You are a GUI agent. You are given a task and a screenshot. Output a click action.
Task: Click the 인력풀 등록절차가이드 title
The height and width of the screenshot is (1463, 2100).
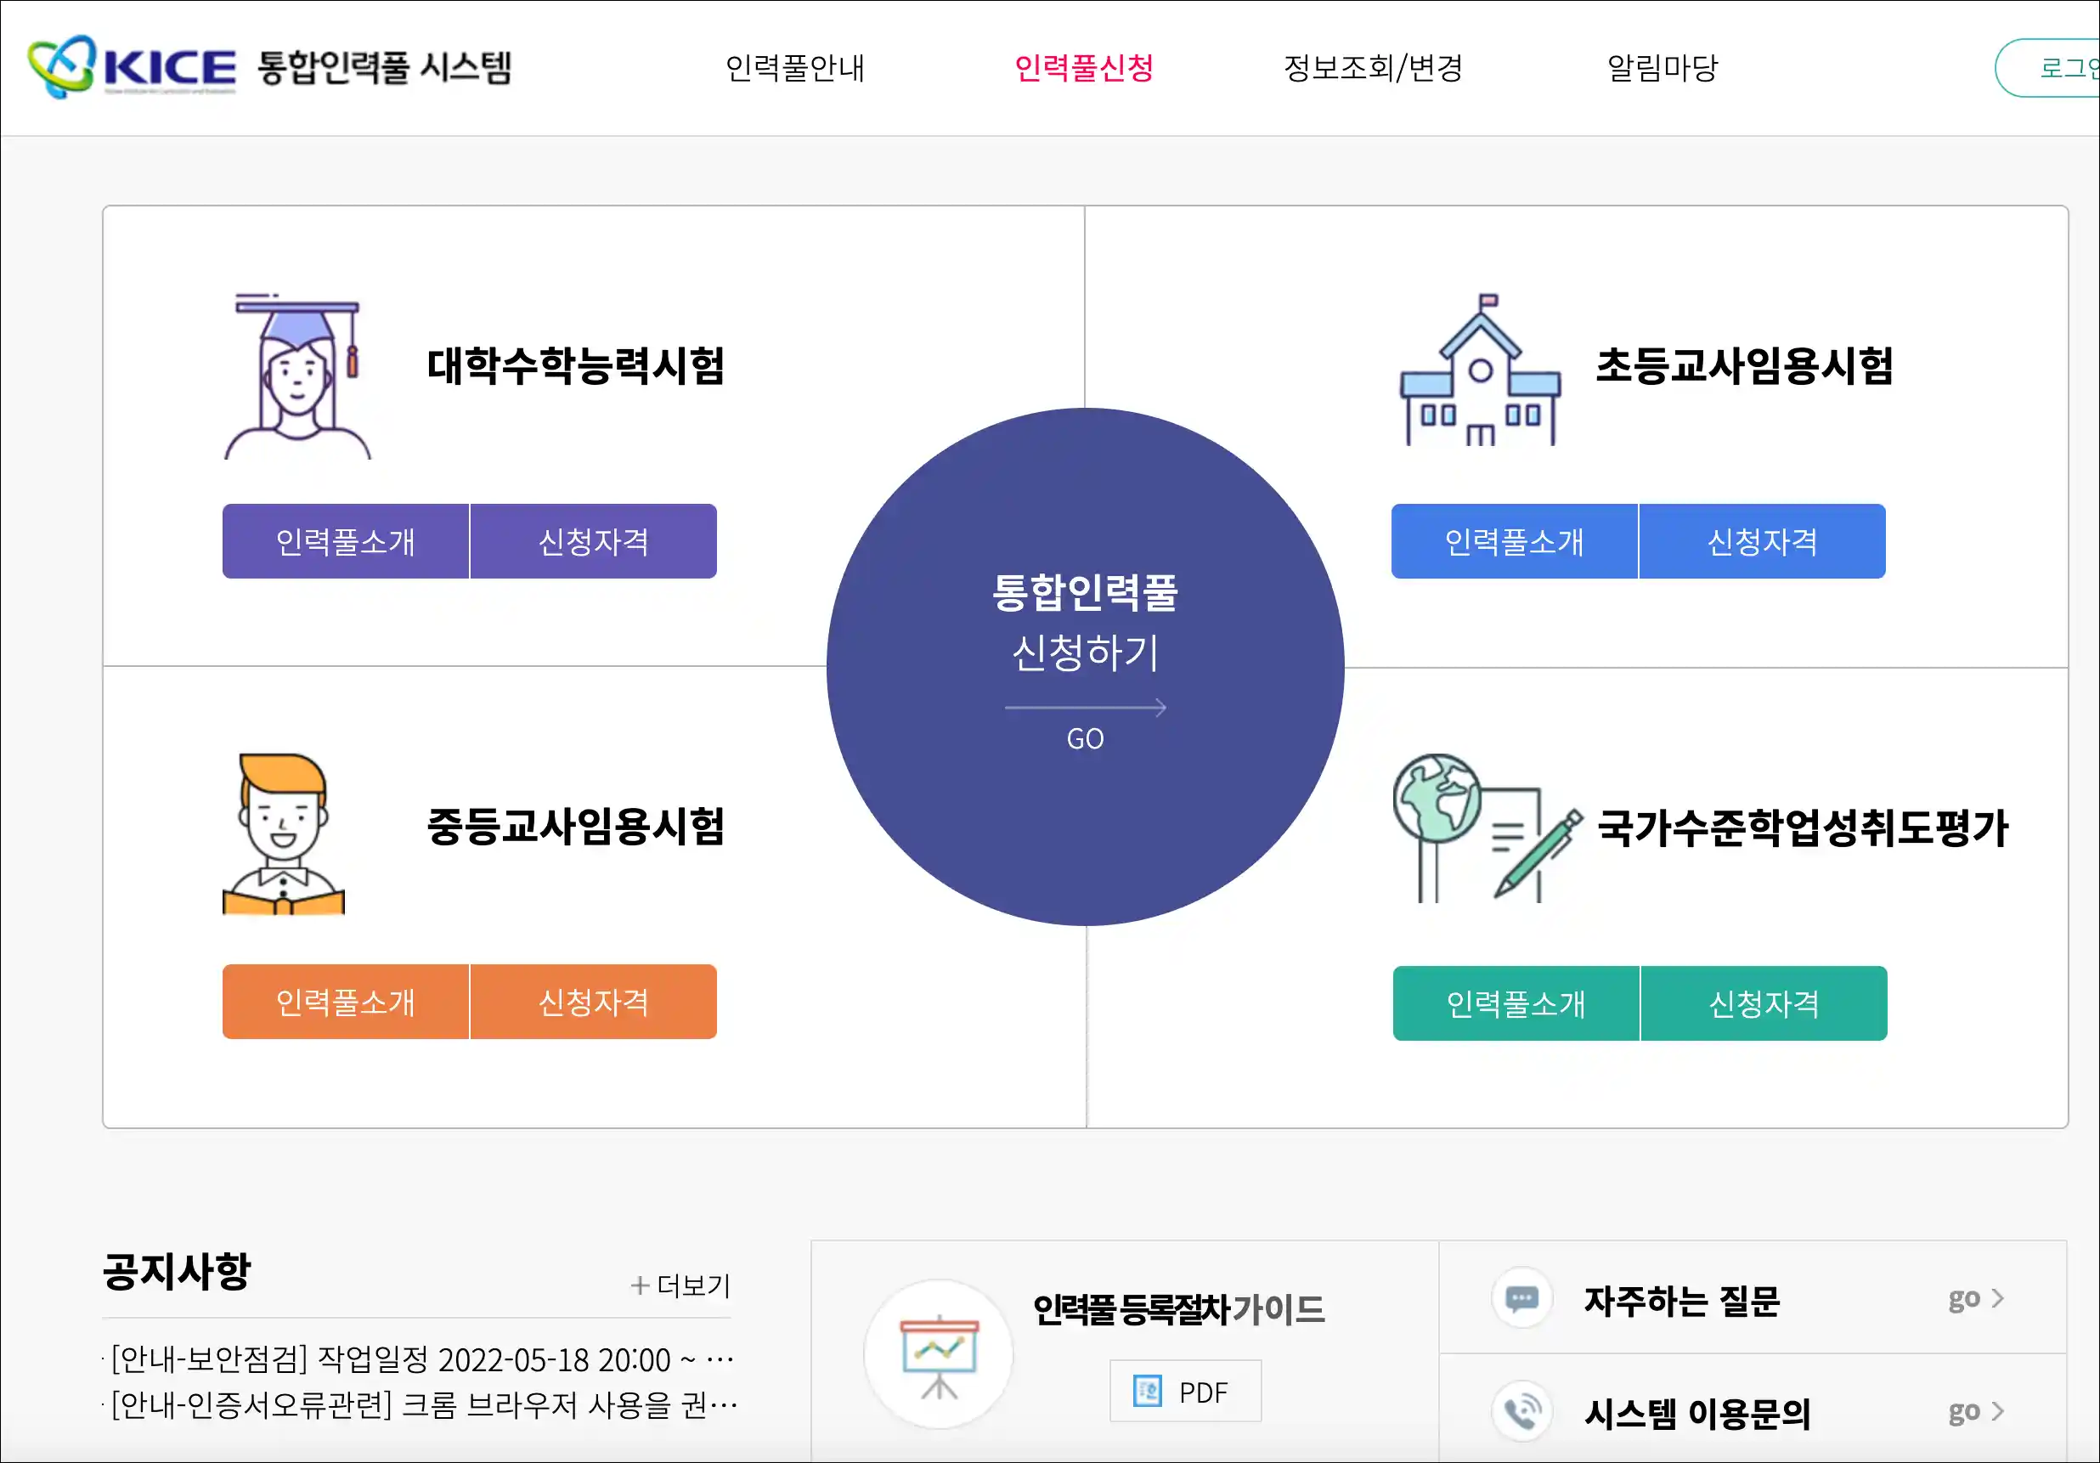pyautogui.click(x=1179, y=1309)
